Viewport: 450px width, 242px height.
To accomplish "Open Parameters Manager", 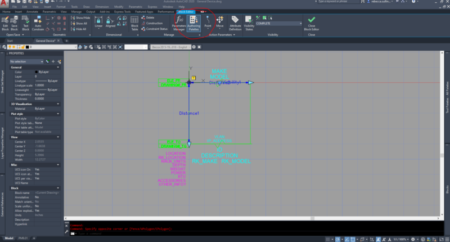I will [x=179, y=23].
